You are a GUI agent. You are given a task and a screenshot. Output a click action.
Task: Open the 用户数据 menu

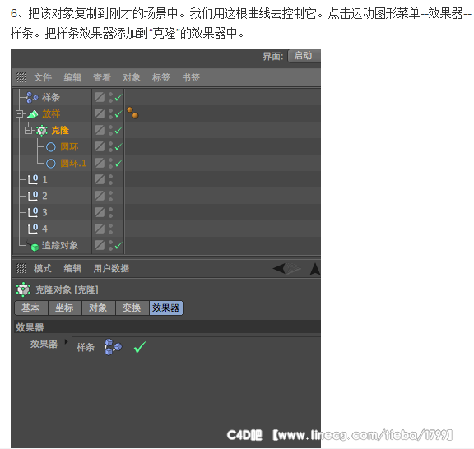pyautogui.click(x=111, y=268)
